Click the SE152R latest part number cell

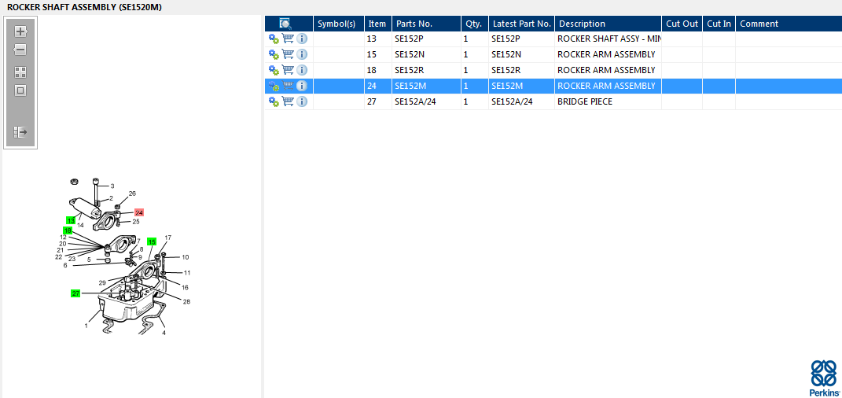pyautogui.click(x=521, y=70)
